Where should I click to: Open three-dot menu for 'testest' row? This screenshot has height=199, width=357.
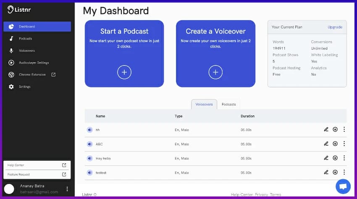pyautogui.click(x=344, y=172)
